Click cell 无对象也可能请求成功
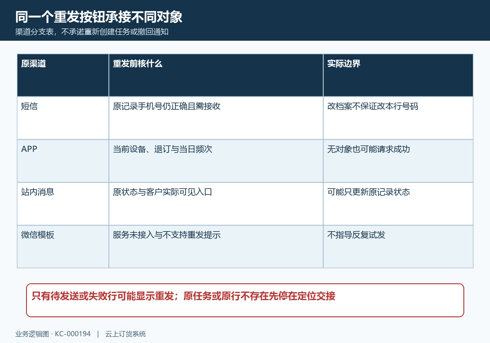490x343 pixels. click(x=398, y=161)
